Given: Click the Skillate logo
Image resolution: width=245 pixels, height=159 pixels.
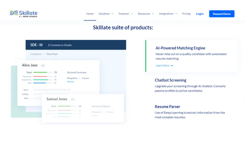Looking at the screenshot, I should pos(24,14).
